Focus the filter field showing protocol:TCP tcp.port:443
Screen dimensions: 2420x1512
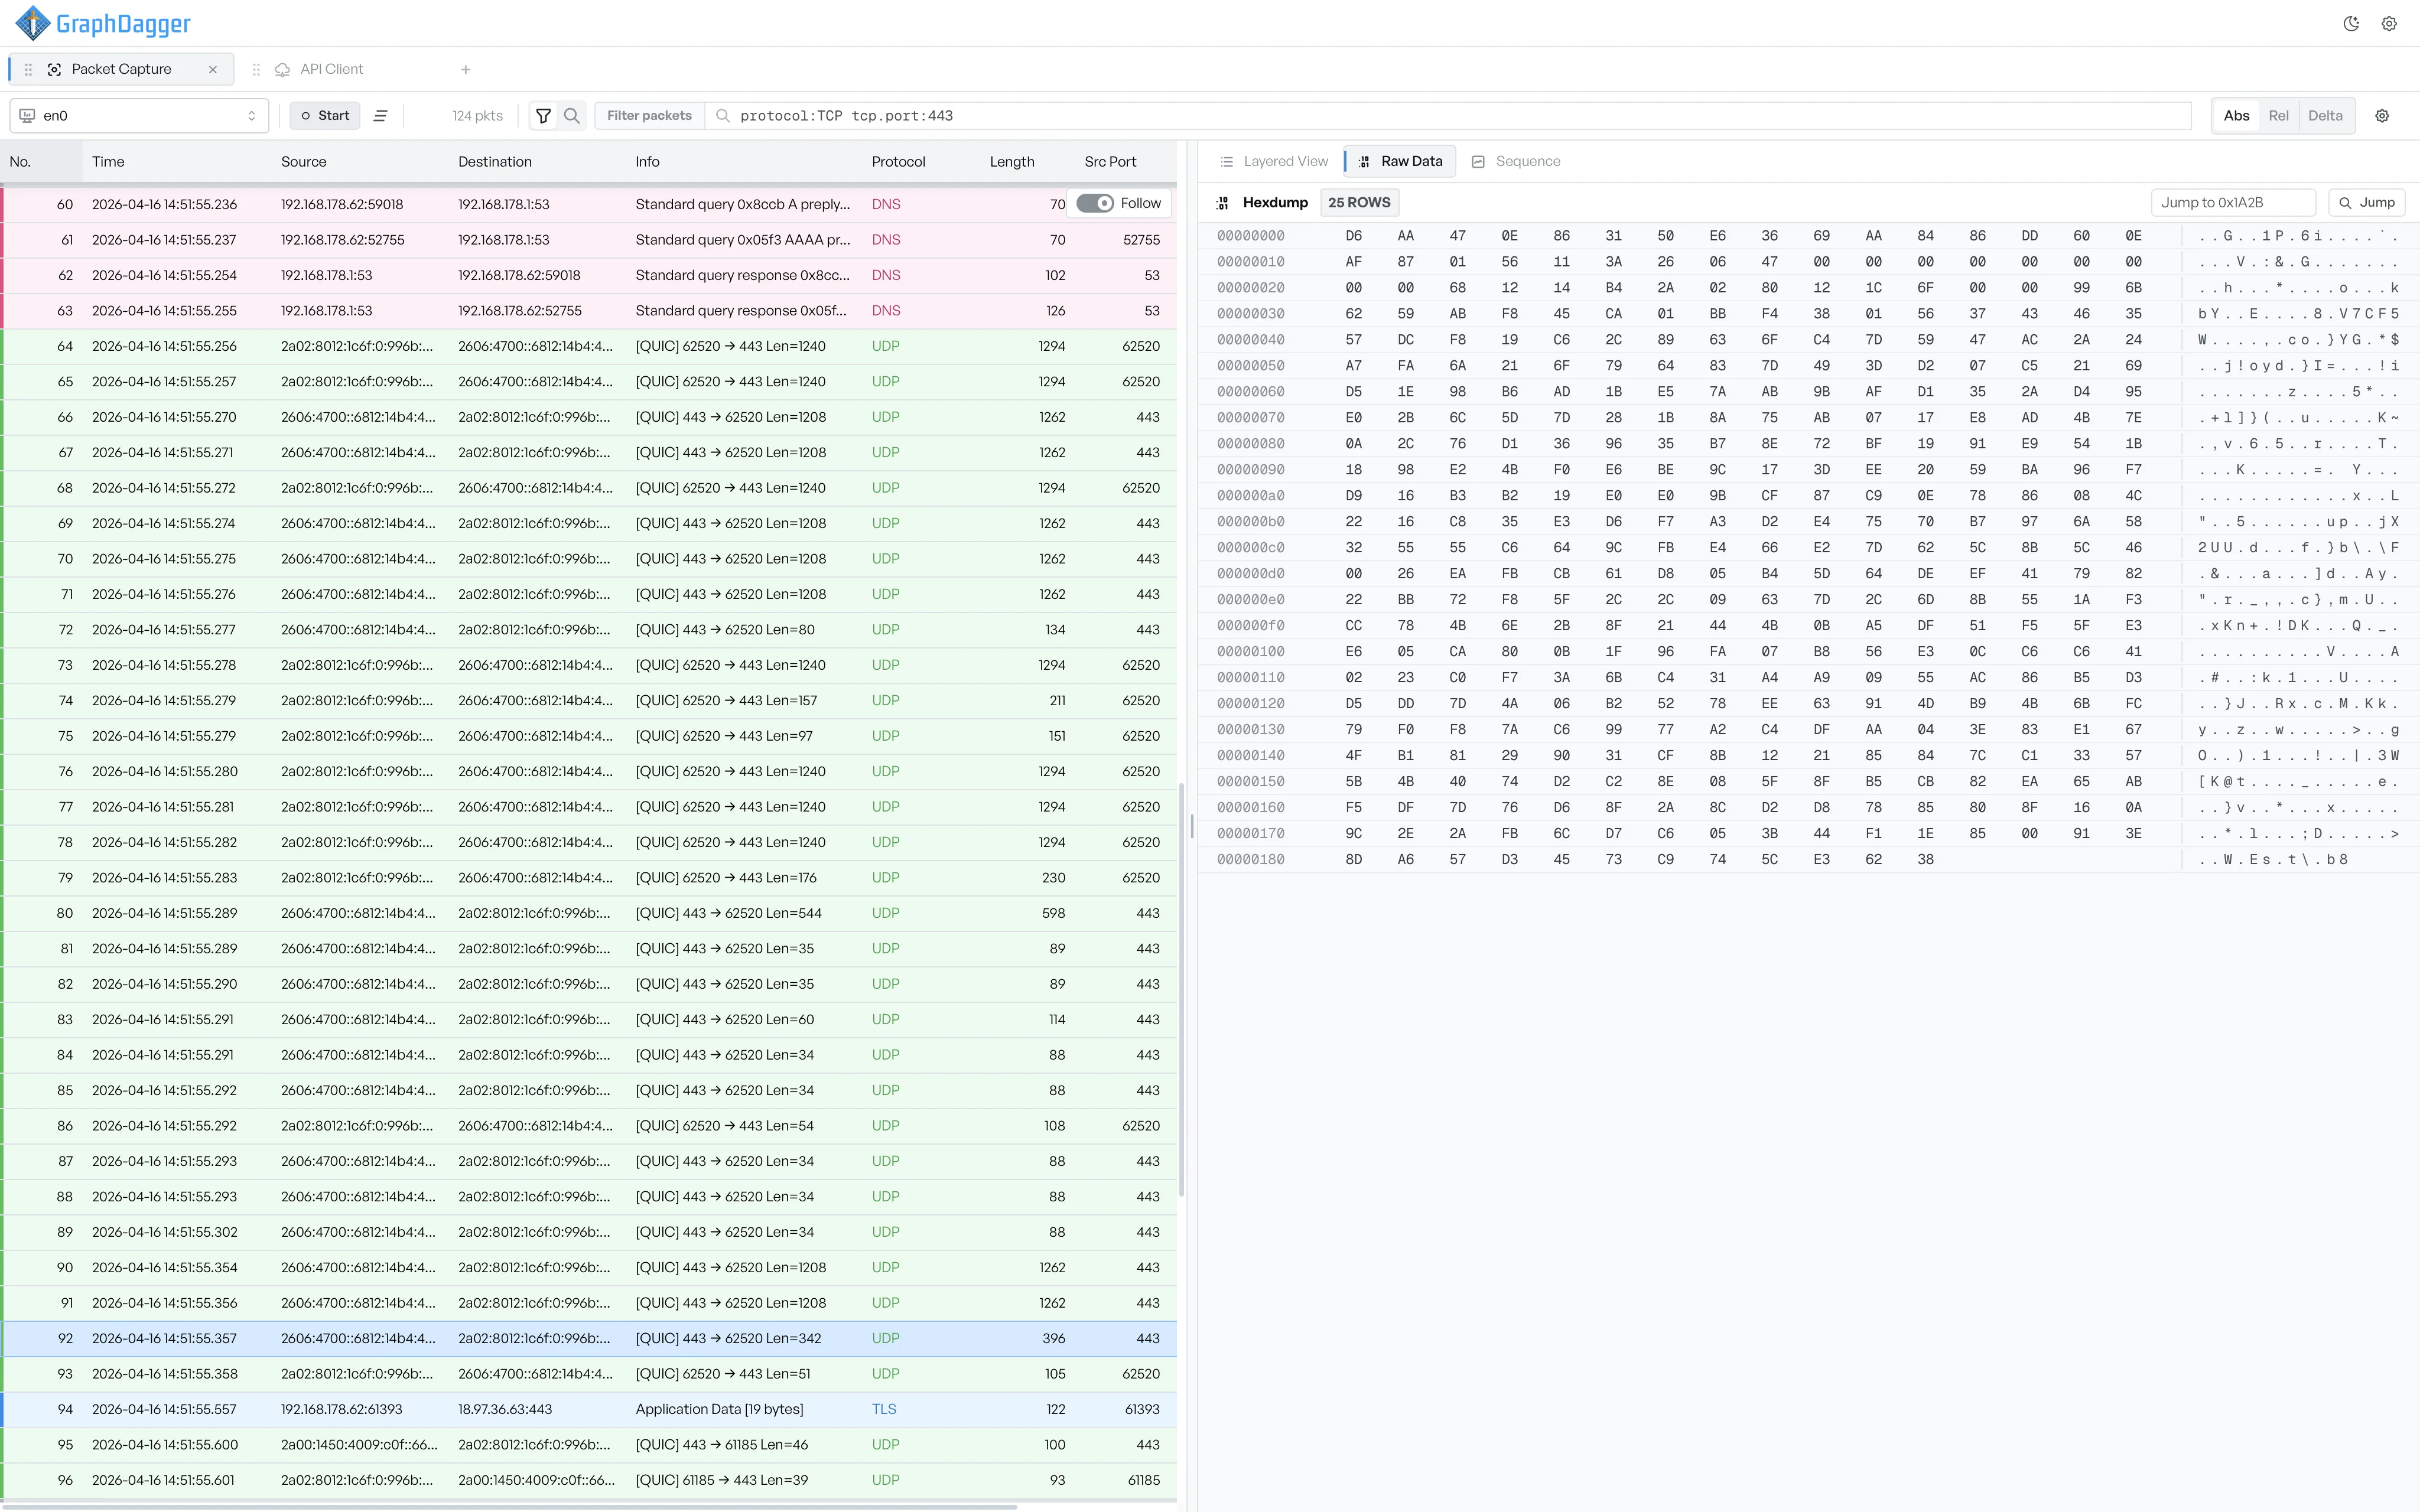click(x=1448, y=116)
